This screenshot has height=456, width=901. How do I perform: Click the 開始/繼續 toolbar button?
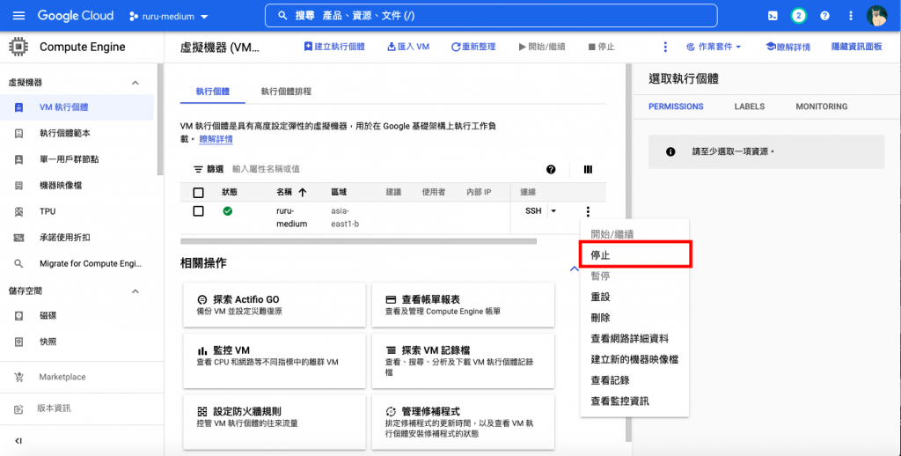coord(542,47)
